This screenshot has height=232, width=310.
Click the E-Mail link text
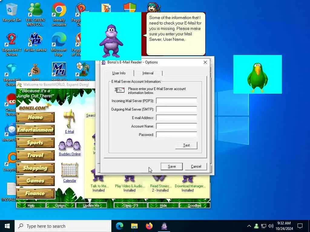point(69,132)
